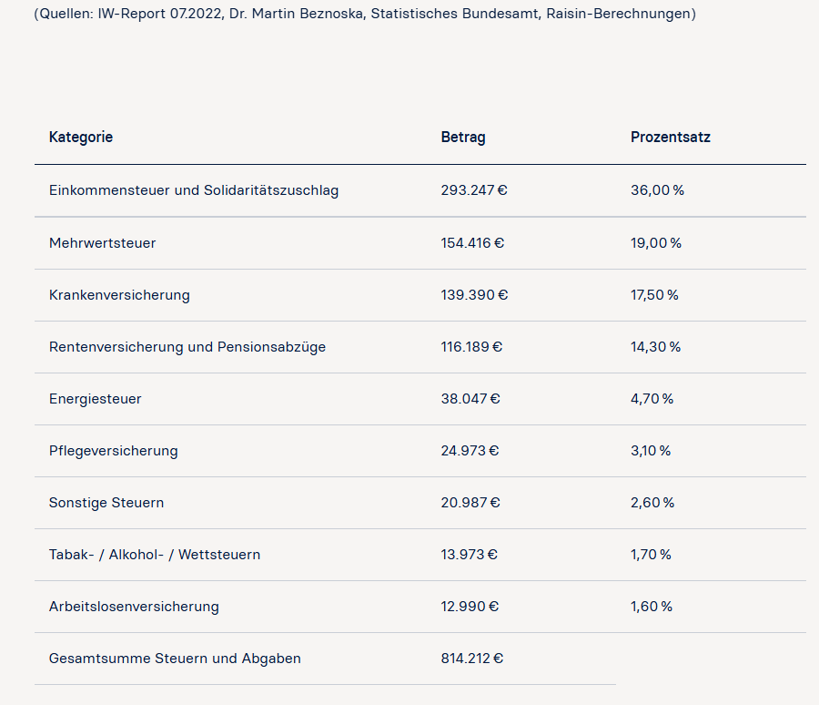Click Rentenversicherung und Pensionsabzüge text

(187, 347)
